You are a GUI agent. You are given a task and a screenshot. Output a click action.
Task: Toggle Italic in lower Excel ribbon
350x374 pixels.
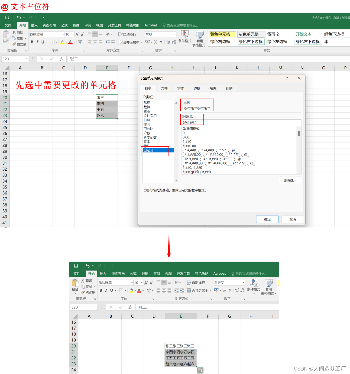[x=106, y=290]
